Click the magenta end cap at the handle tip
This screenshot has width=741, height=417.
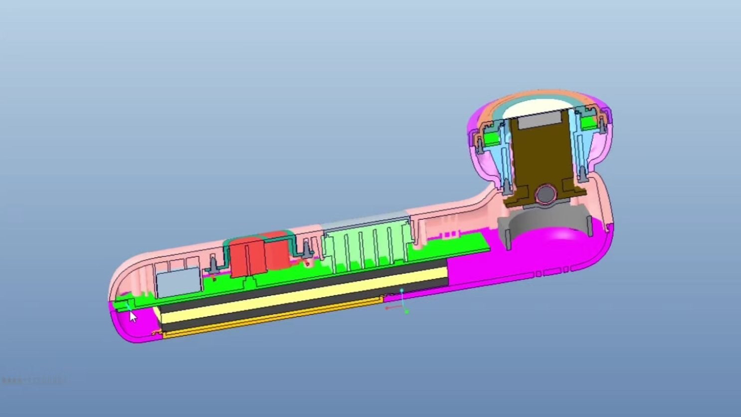(132, 325)
